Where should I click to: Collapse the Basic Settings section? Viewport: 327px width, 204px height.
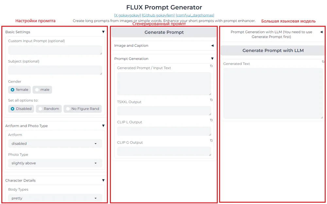click(103, 32)
